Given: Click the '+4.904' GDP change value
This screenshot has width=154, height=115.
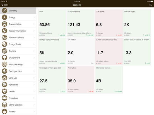Looking at the screenshot, I should 62,35.
